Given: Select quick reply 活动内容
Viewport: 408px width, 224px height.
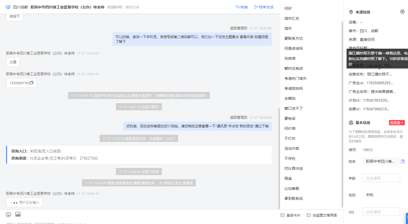Looking at the screenshot, I should [292, 148].
